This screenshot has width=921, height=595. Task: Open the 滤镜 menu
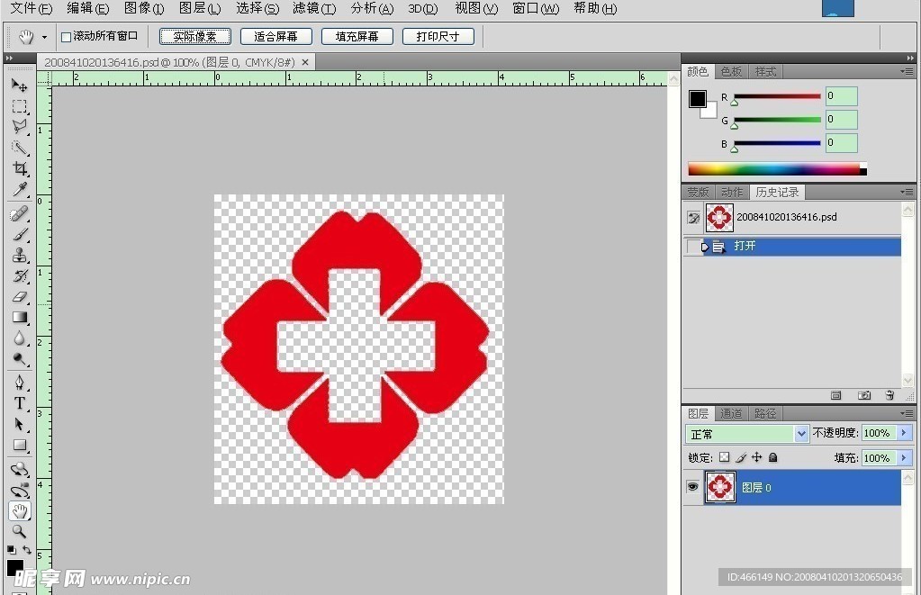point(314,9)
